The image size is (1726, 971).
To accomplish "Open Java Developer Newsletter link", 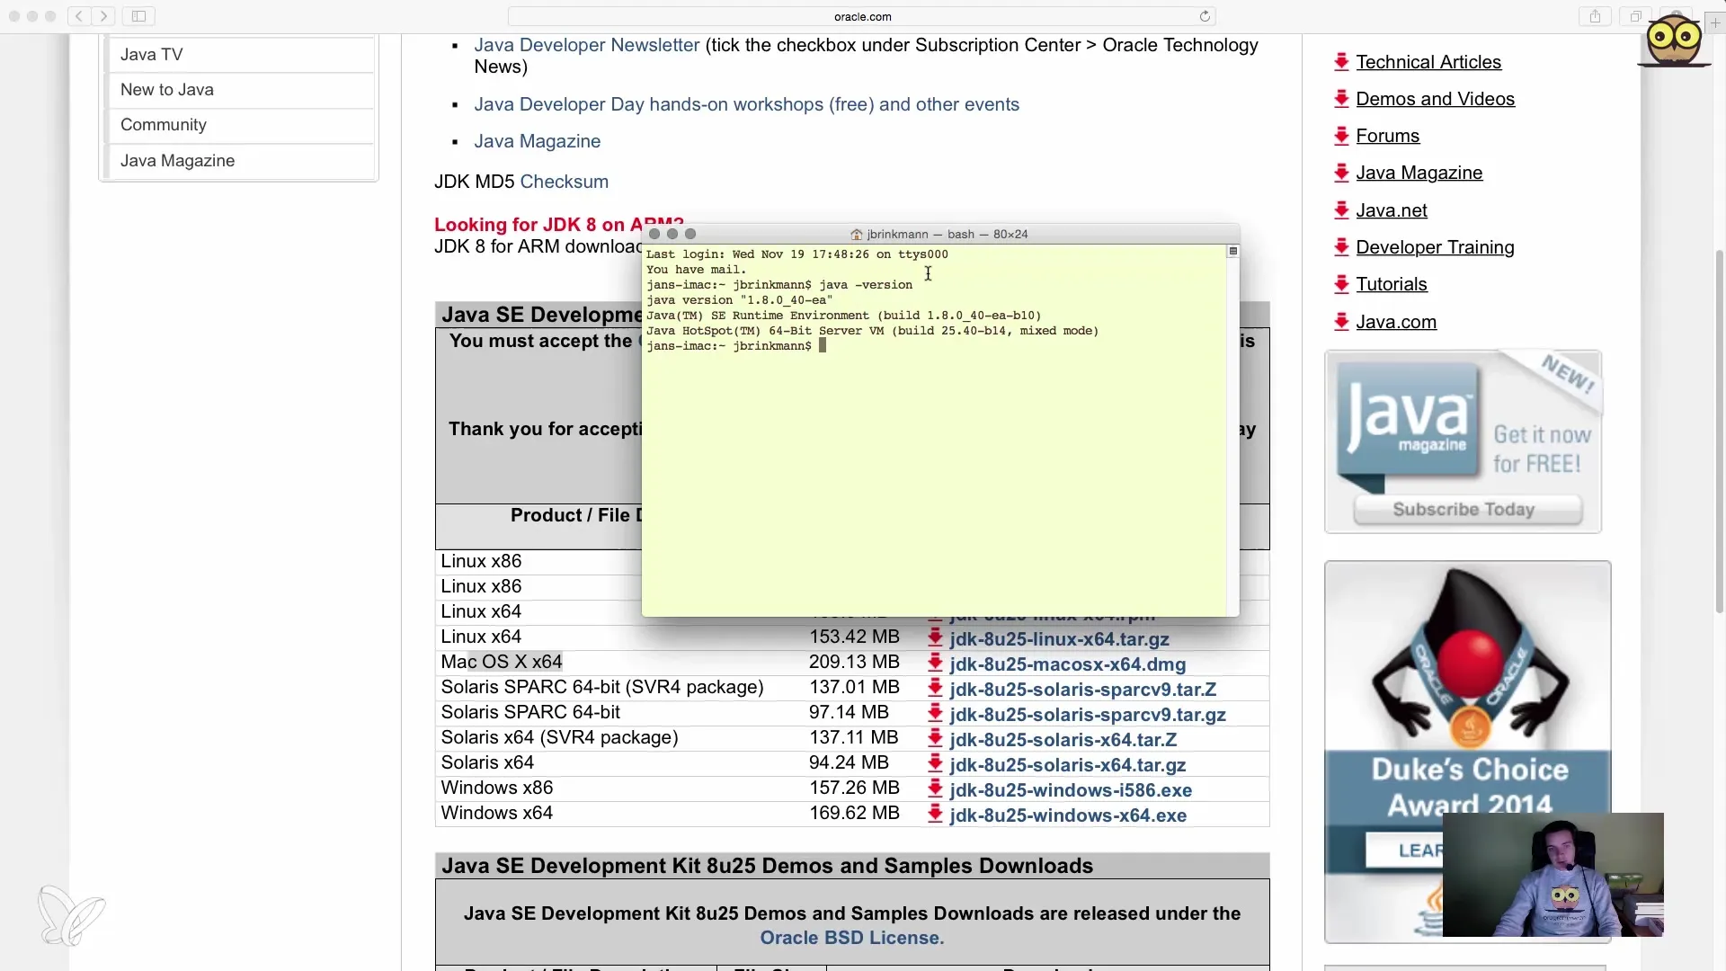I will coord(586,45).
